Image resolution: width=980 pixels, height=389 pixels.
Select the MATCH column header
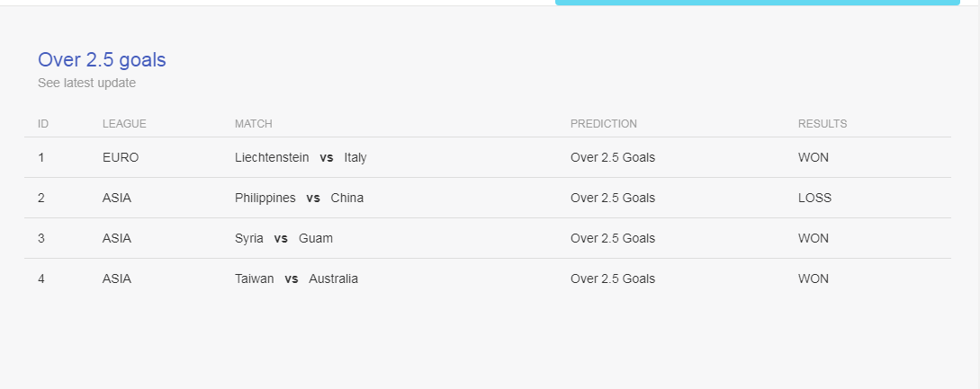click(253, 124)
